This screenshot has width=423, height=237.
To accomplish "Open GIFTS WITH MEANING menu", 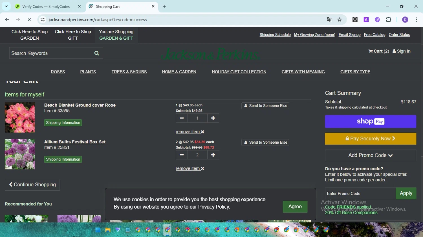I will (x=303, y=72).
